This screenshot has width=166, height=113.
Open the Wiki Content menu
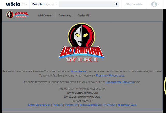[x=45, y=16]
